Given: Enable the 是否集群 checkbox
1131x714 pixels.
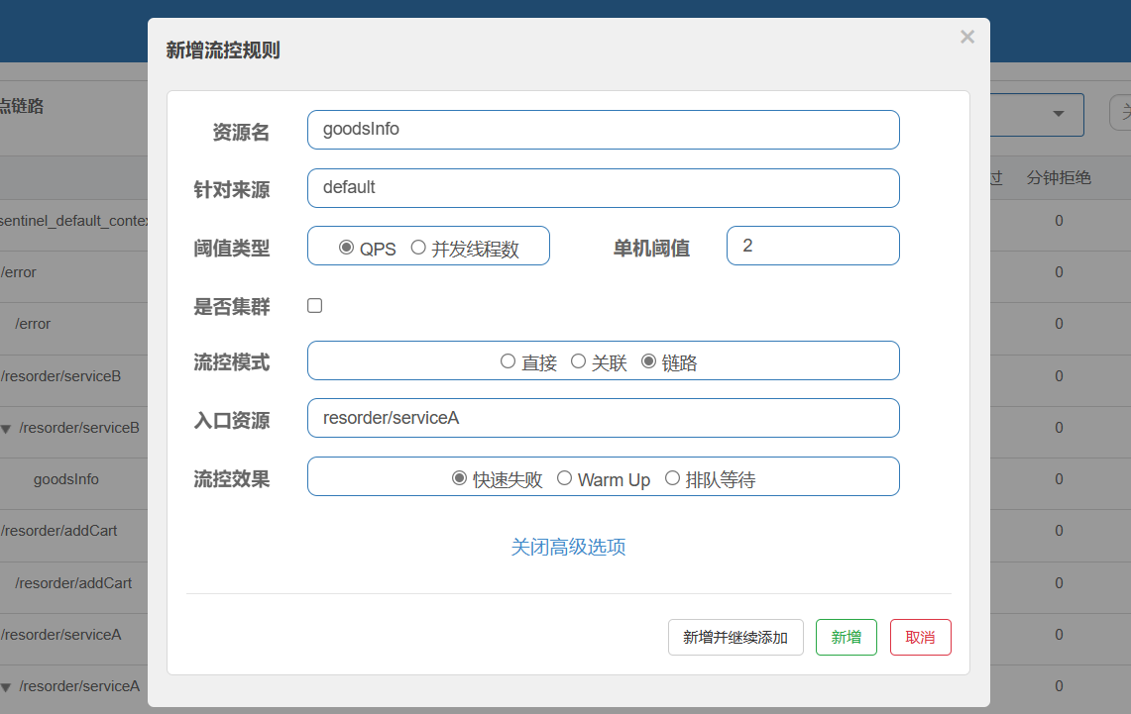Looking at the screenshot, I should (x=315, y=306).
